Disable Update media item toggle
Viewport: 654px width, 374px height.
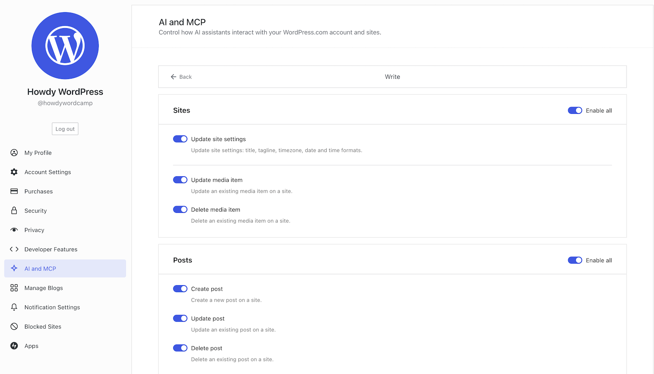180,180
